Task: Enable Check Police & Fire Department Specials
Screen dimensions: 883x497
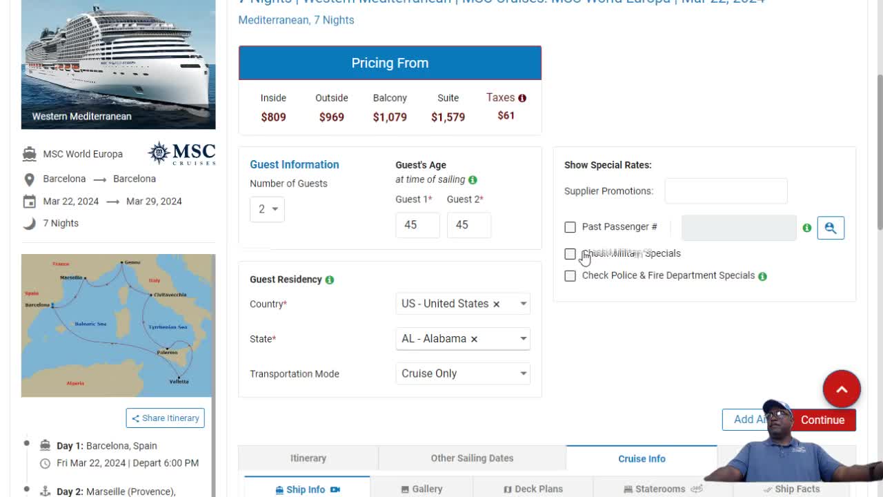Action: [570, 276]
